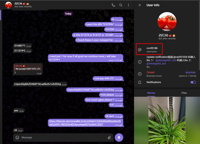Open the emoji picker in message box
200x144 pixels.
(x=17, y=137)
